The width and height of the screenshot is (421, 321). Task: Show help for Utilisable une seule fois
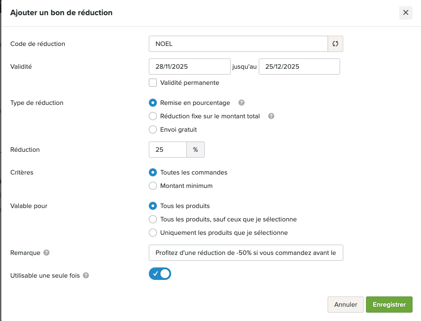pyautogui.click(x=86, y=275)
